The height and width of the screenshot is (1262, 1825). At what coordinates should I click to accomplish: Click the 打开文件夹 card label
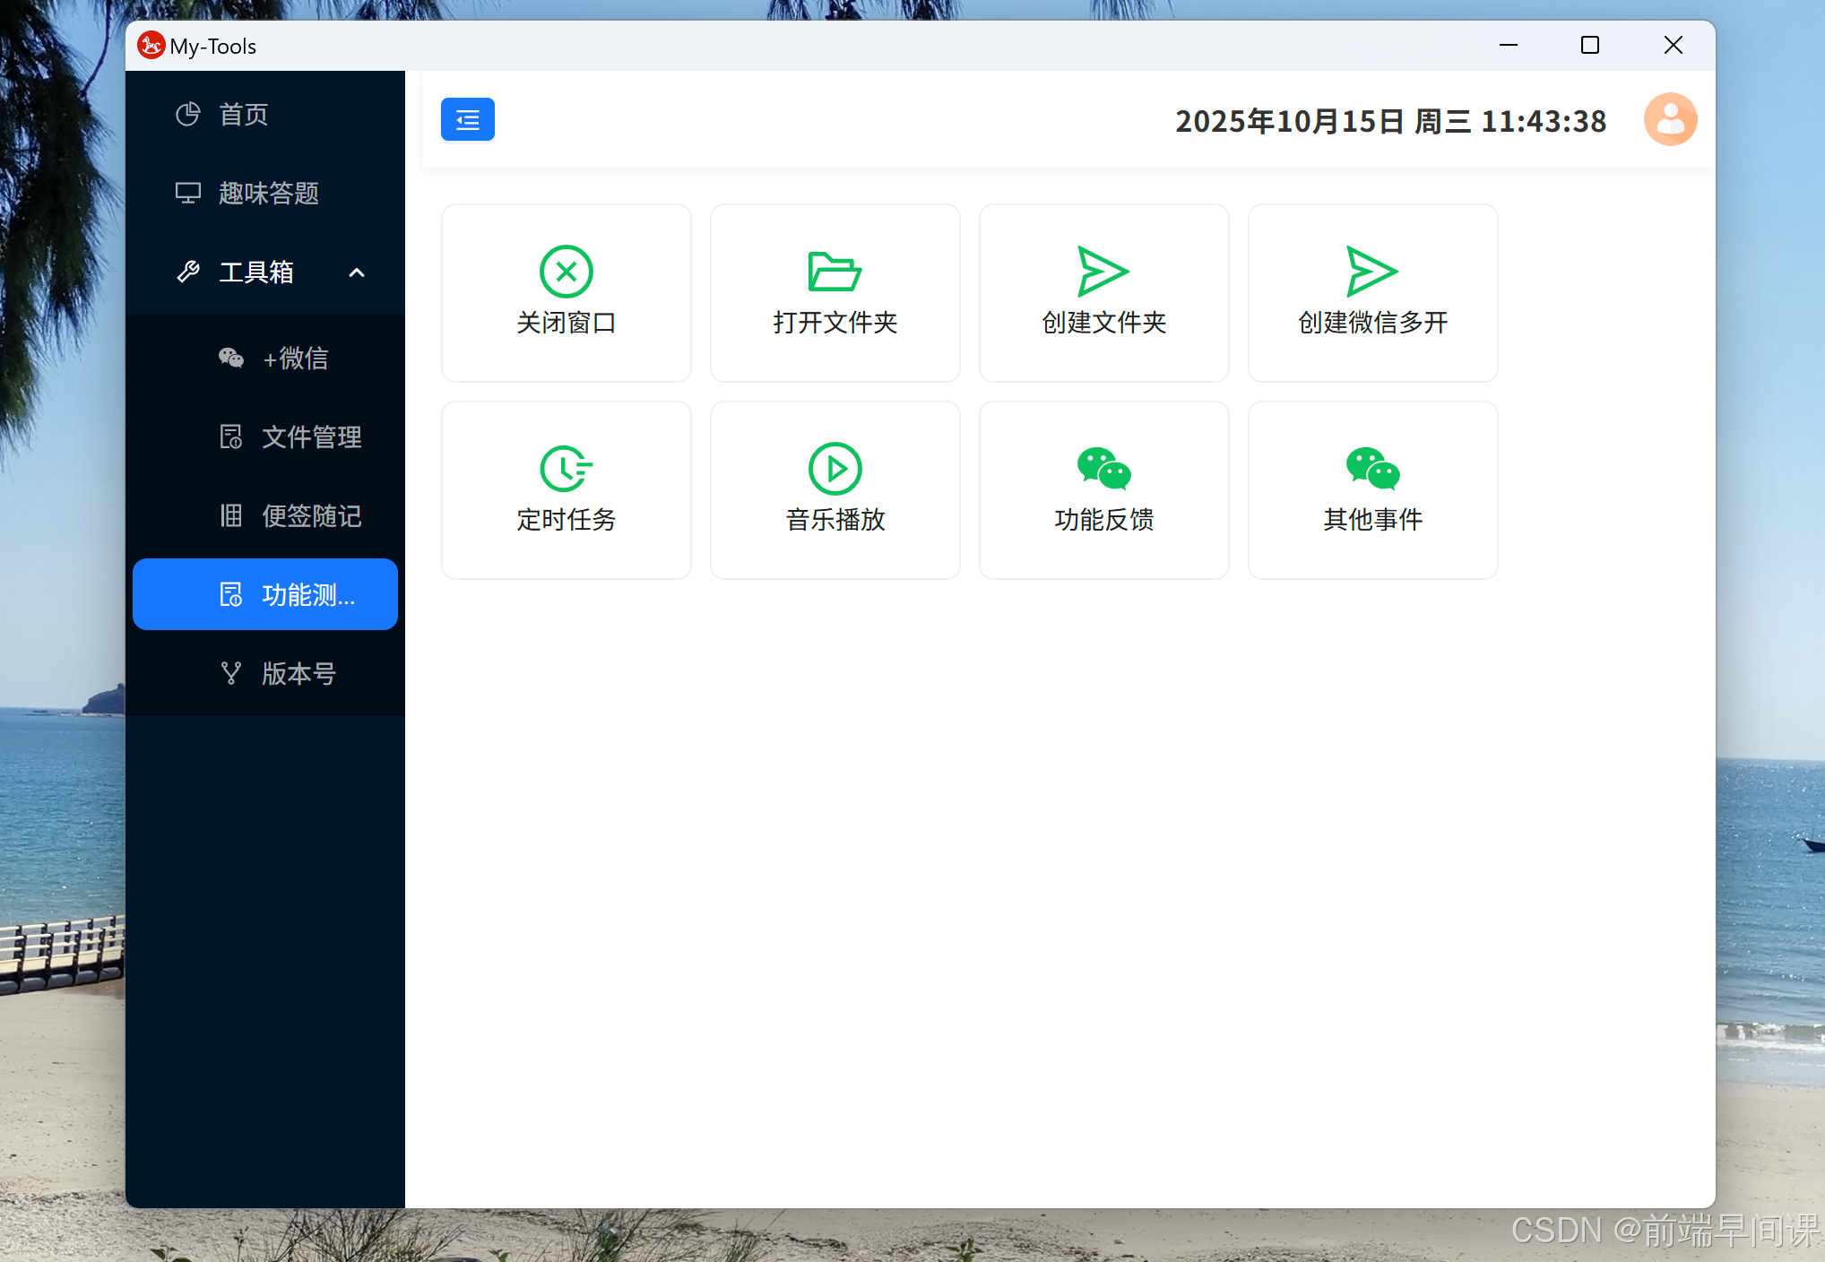pyautogui.click(x=835, y=323)
